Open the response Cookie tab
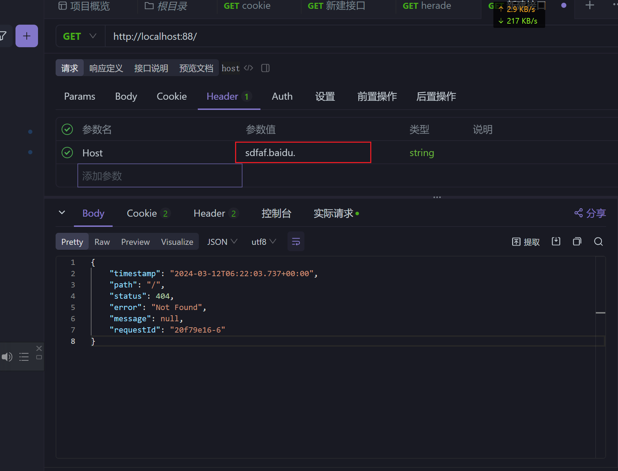Screen dimensions: 618x471 point(148,213)
